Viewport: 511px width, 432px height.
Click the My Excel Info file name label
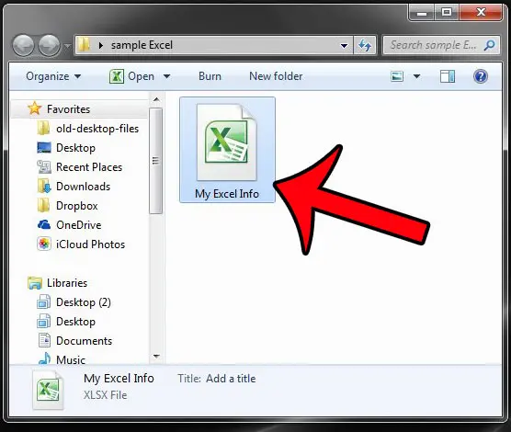click(x=227, y=194)
